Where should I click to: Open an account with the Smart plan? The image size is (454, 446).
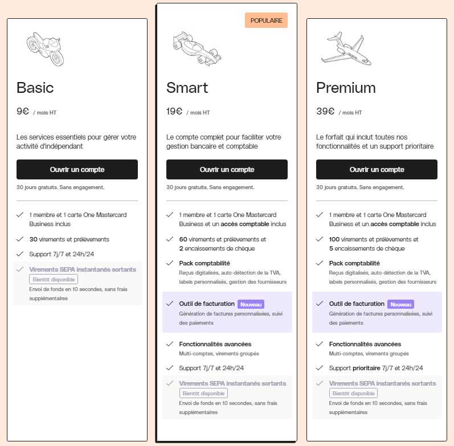coord(227,169)
